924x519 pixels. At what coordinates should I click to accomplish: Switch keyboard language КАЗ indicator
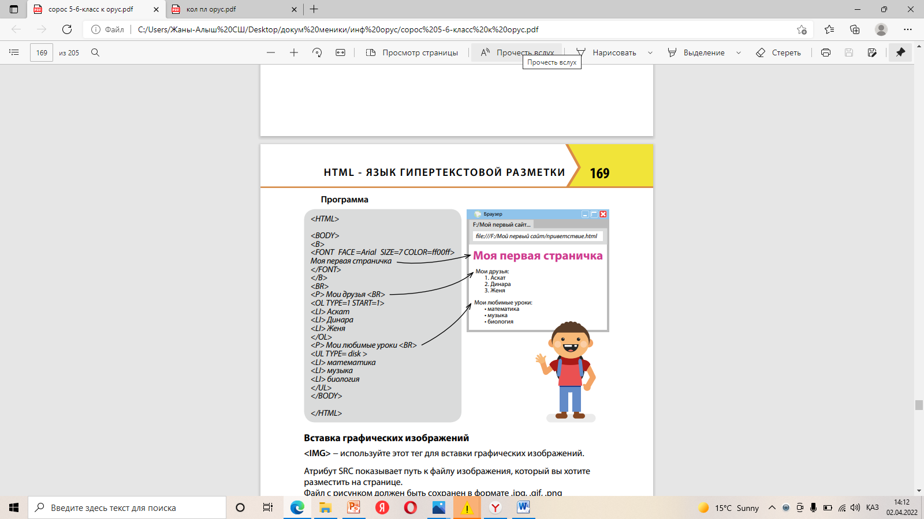[873, 507]
